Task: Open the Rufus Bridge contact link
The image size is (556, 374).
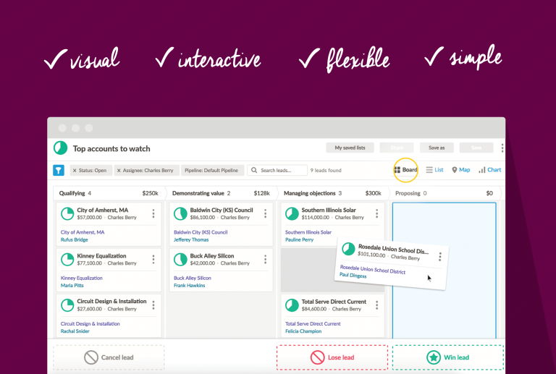Action: pos(74,239)
